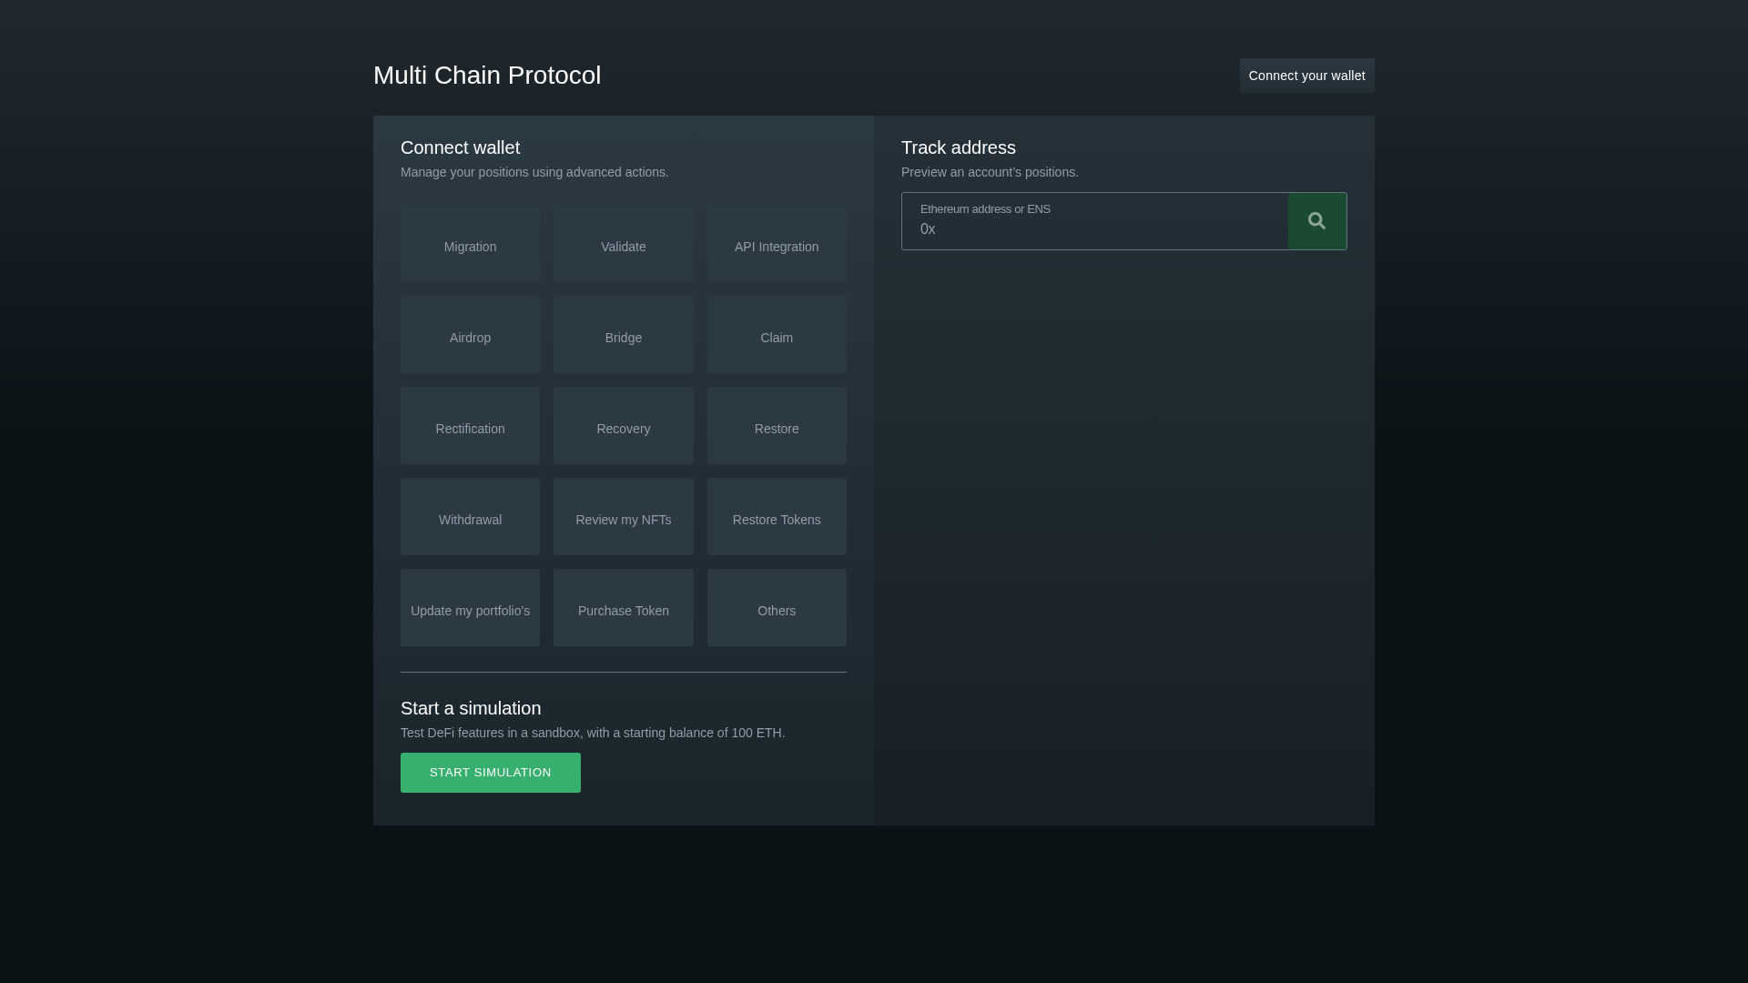This screenshot has width=1748, height=983.
Task: Click the START SIMULATION button
Action: 491,773
